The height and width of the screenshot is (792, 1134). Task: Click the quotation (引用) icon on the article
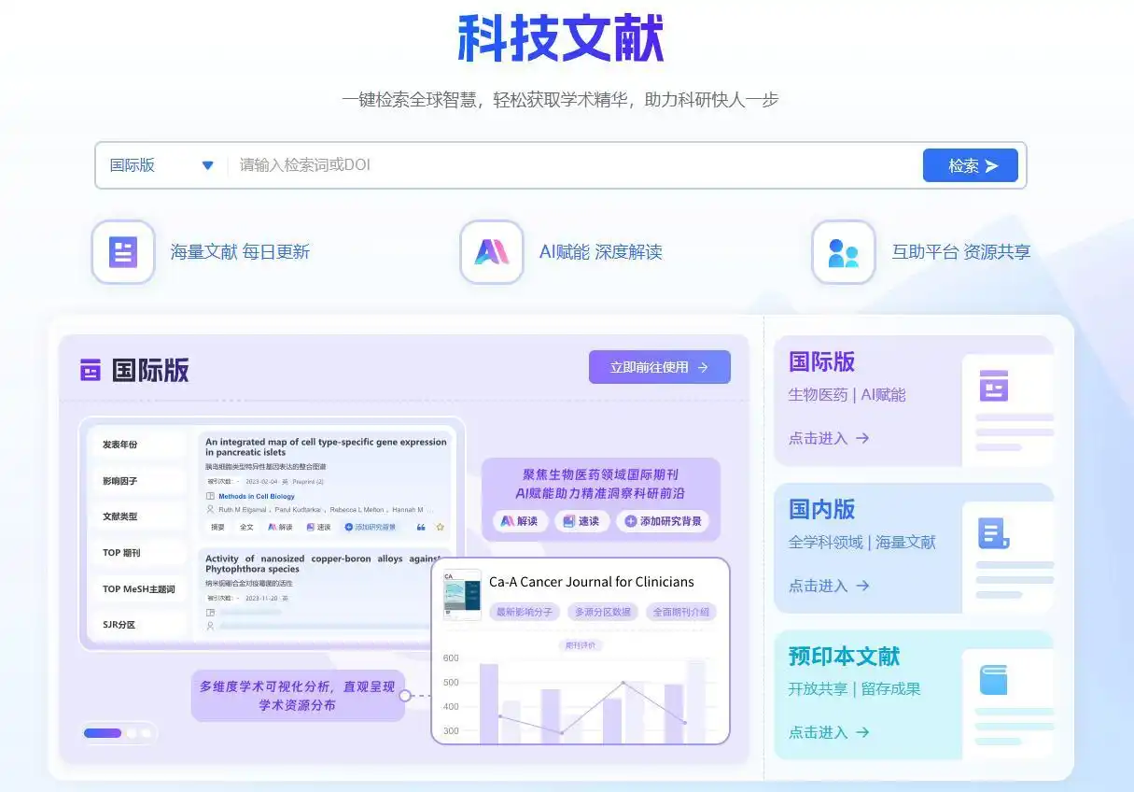[422, 527]
